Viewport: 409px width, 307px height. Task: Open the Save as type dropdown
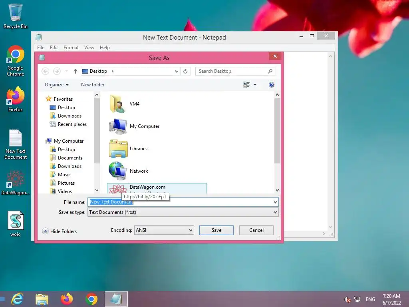(x=183, y=212)
